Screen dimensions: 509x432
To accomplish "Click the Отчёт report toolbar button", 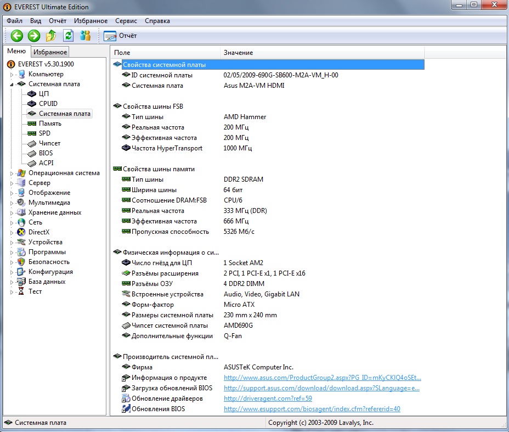I will (x=121, y=36).
